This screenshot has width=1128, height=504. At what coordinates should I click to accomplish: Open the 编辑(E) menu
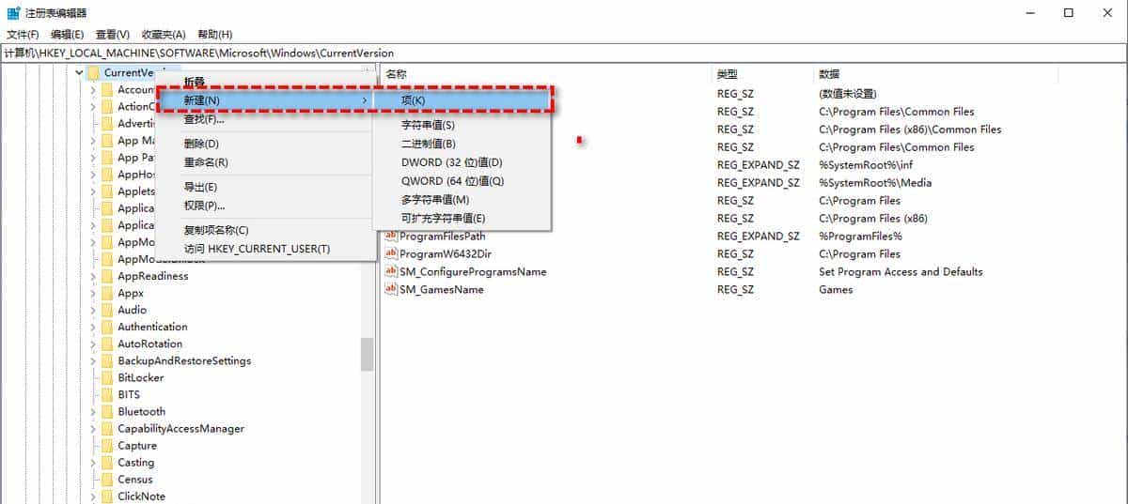(66, 34)
